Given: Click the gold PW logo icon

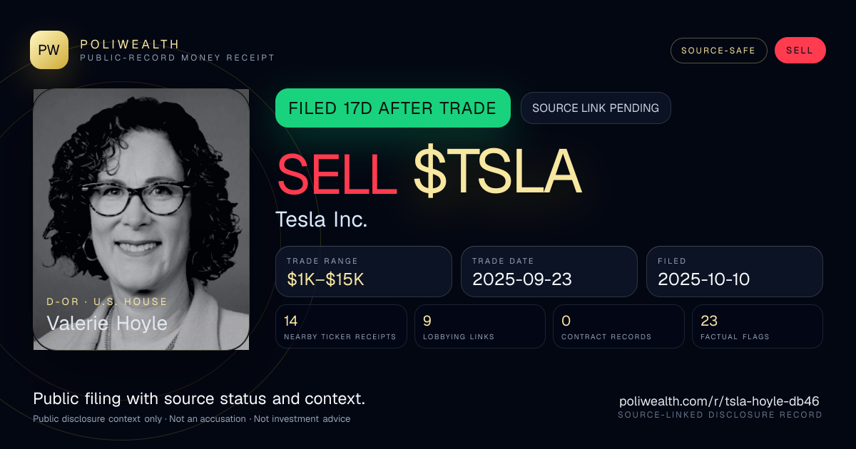Looking at the screenshot, I should click(x=49, y=50).
